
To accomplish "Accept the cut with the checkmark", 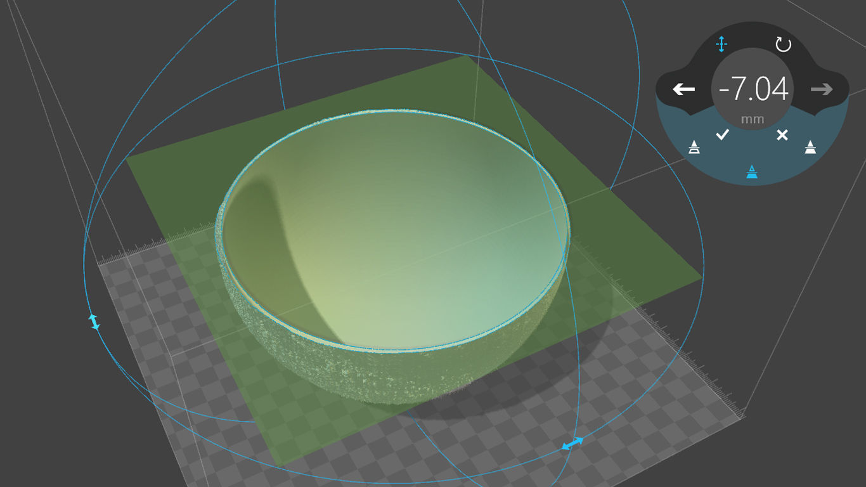I will [x=723, y=134].
